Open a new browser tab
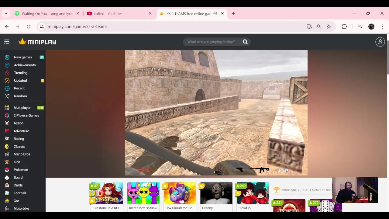Screen dimensions: 389x219 pyautogui.click(x=233, y=13)
